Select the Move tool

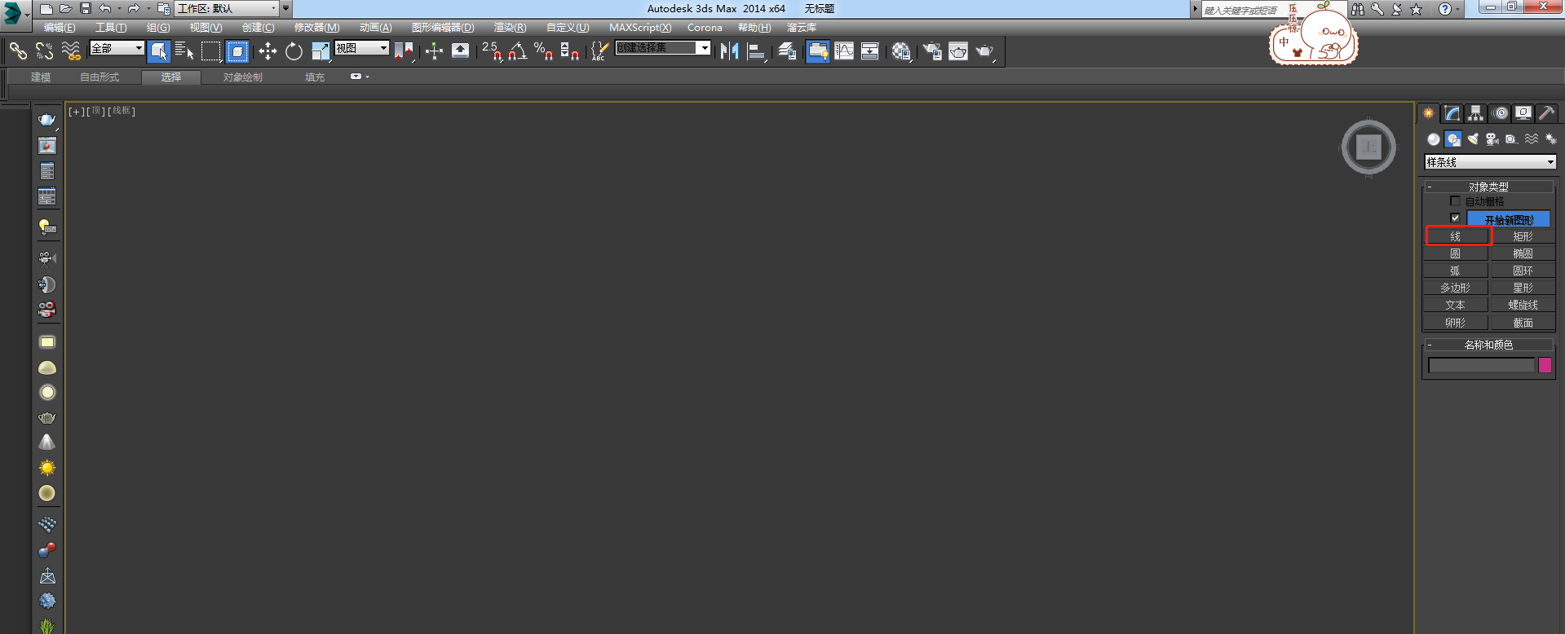(x=267, y=51)
